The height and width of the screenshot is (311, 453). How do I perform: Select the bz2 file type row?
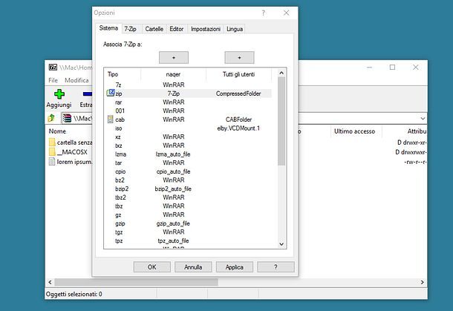(188, 180)
